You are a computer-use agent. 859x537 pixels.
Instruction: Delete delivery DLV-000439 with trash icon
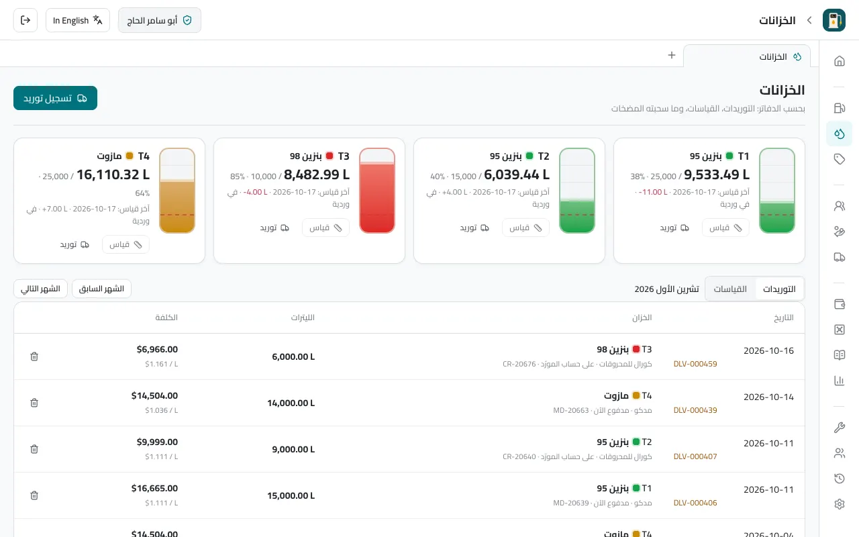tap(34, 403)
